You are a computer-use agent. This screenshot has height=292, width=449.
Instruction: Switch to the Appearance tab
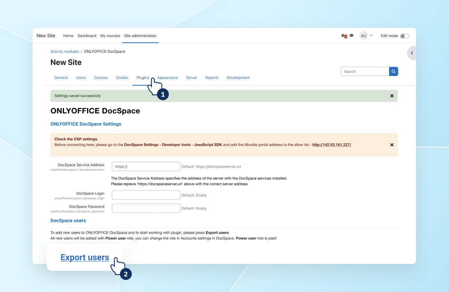coord(168,77)
